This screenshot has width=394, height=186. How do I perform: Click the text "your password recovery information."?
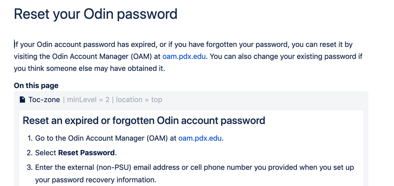96,180
